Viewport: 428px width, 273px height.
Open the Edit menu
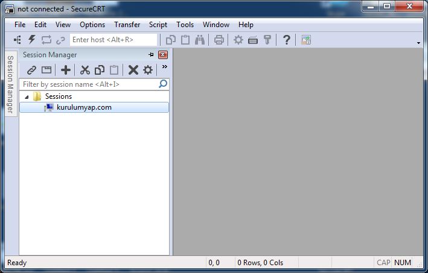pyautogui.click(x=40, y=25)
